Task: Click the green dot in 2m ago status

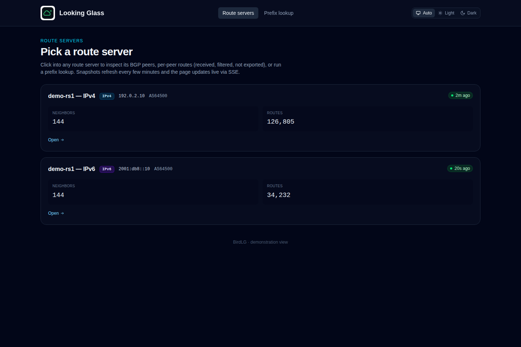Action: point(452,95)
